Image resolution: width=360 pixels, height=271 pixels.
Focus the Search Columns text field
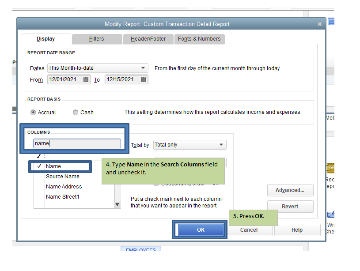coord(77,143)
